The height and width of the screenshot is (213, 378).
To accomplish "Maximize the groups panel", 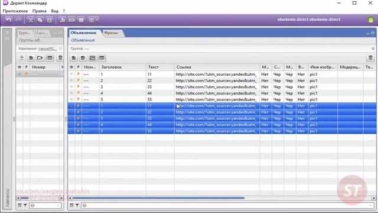I will click(x=60, y=33).
